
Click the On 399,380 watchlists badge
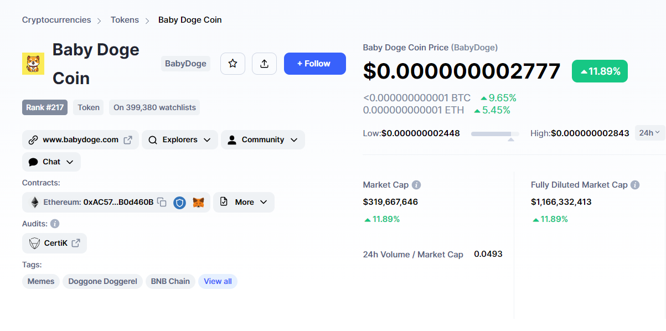154,107
